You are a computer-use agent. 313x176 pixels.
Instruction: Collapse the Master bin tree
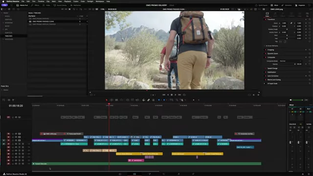pyautogui.click(x=2, y=13)
